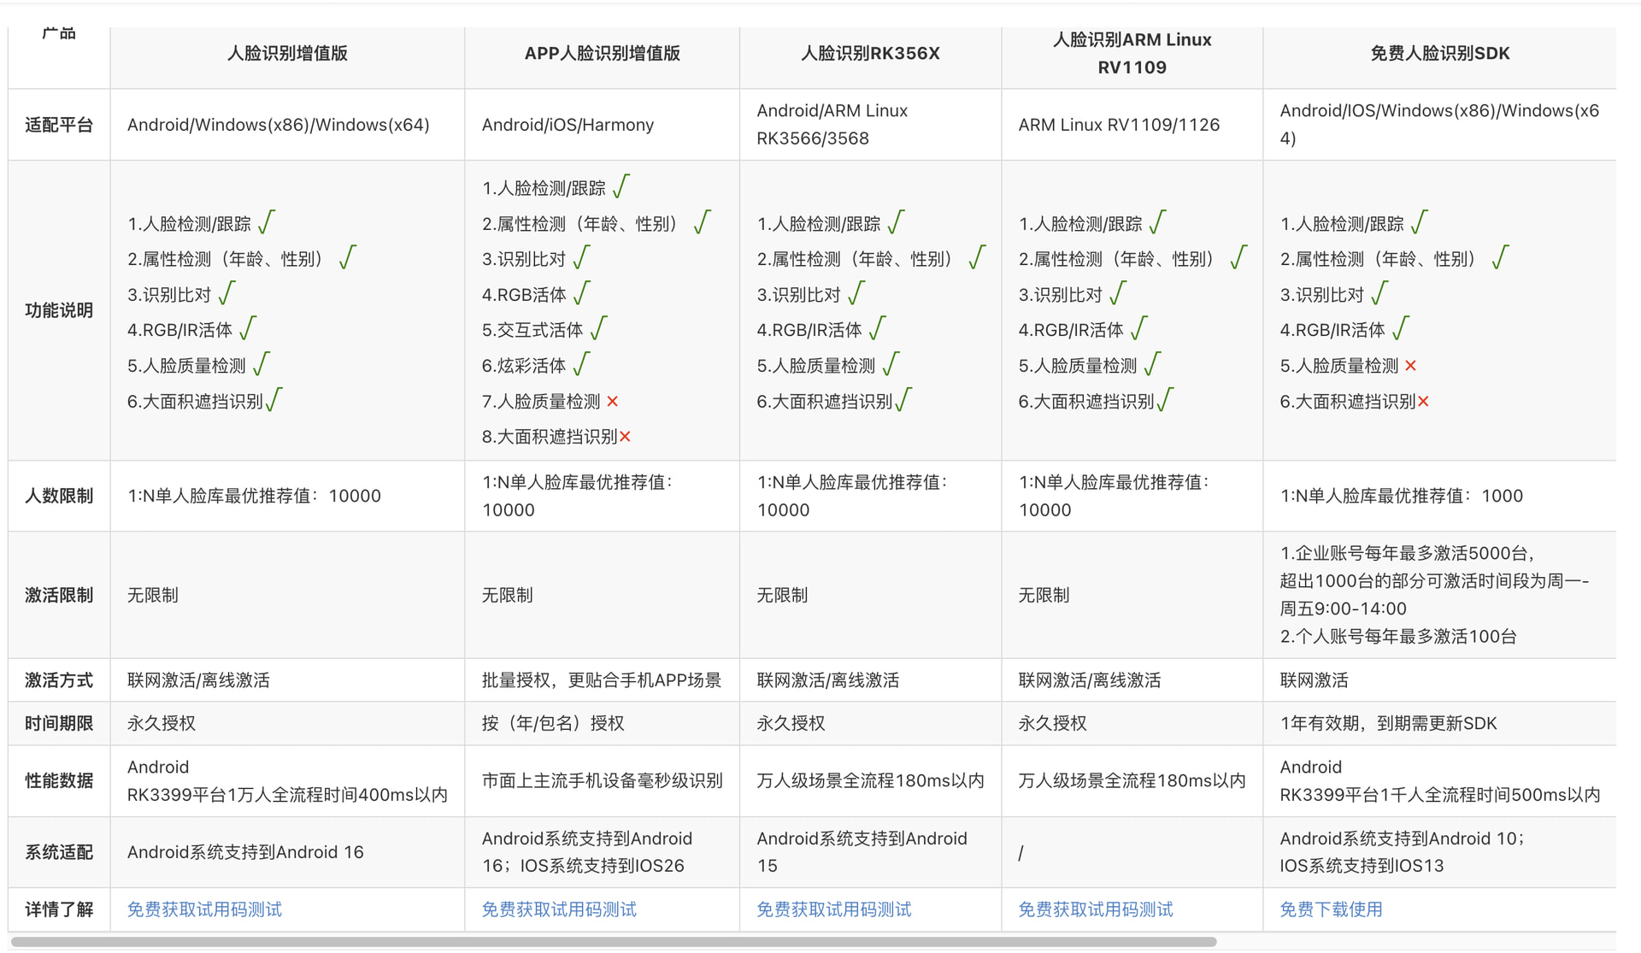Click red X beside 7.人脸质量检测

point(612,401)
